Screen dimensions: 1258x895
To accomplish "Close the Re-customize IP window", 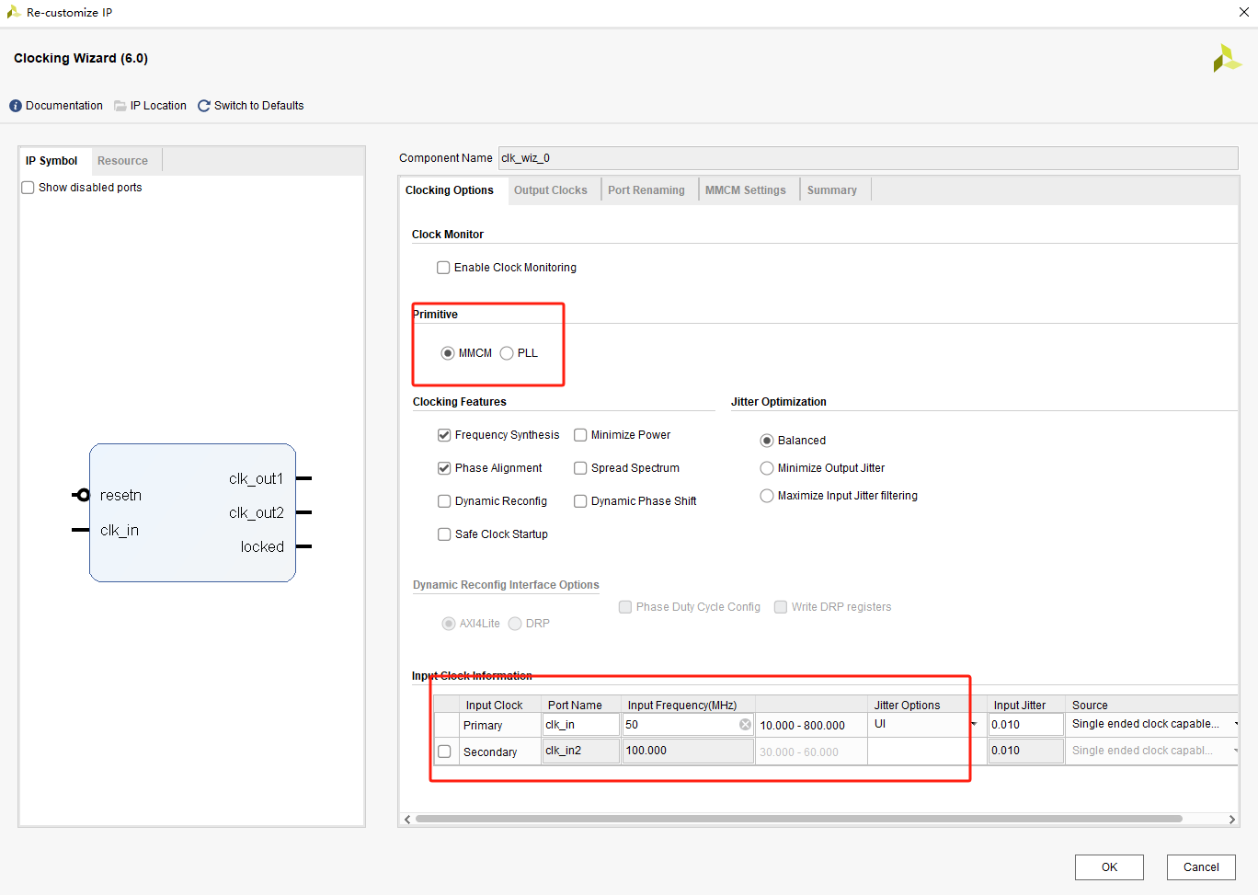I will (x=1244, y=12).
